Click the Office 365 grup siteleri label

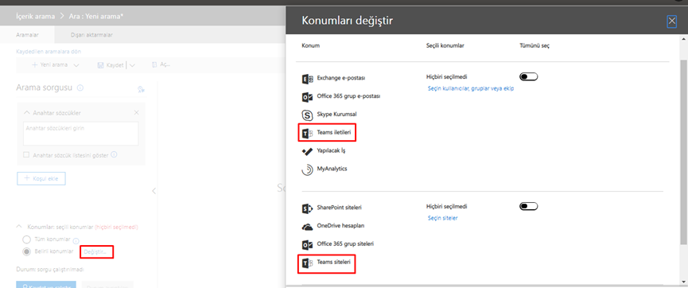345,243
